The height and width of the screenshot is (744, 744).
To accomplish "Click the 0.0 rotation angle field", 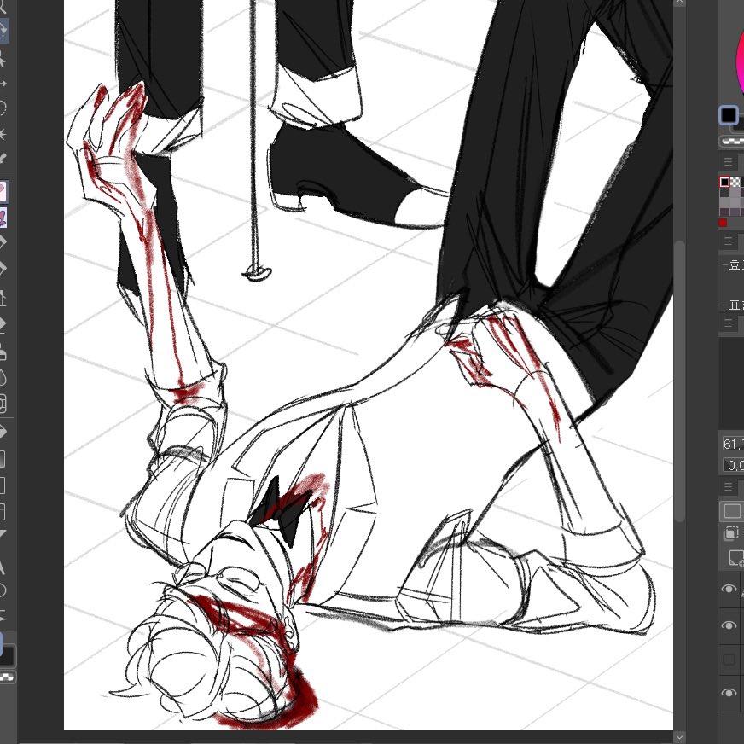I will tap(734, 465).
